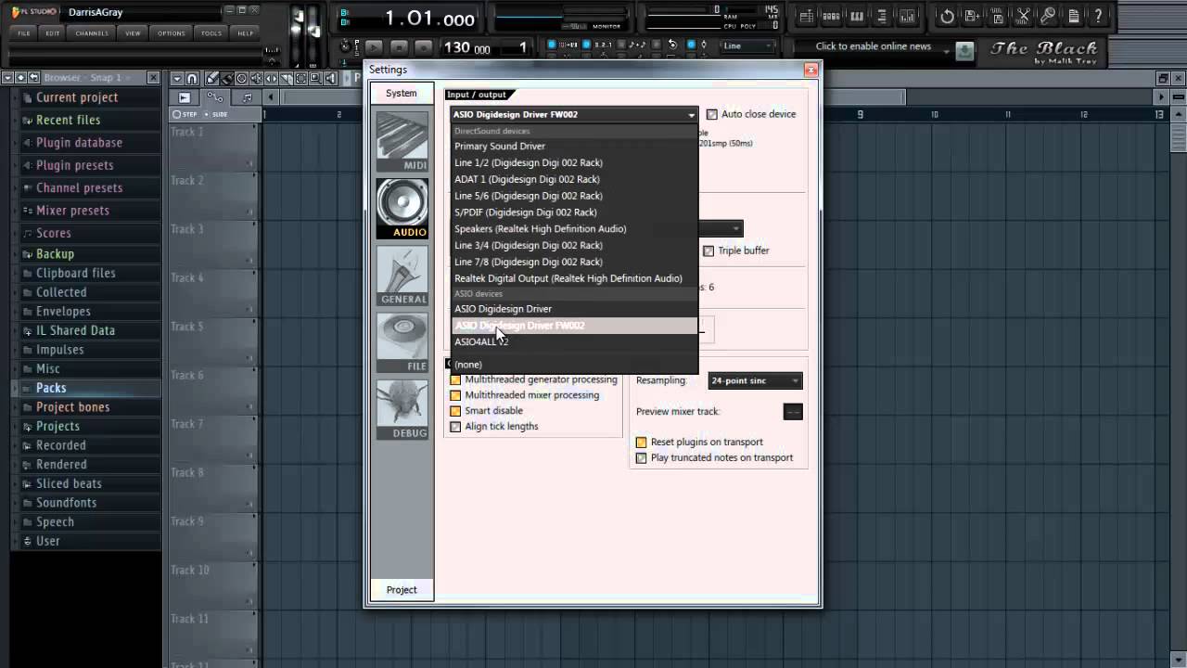This screenshot has height=668, width=1187.
Task: Toggle Smart disable checkbox
Action: (455, 411)
